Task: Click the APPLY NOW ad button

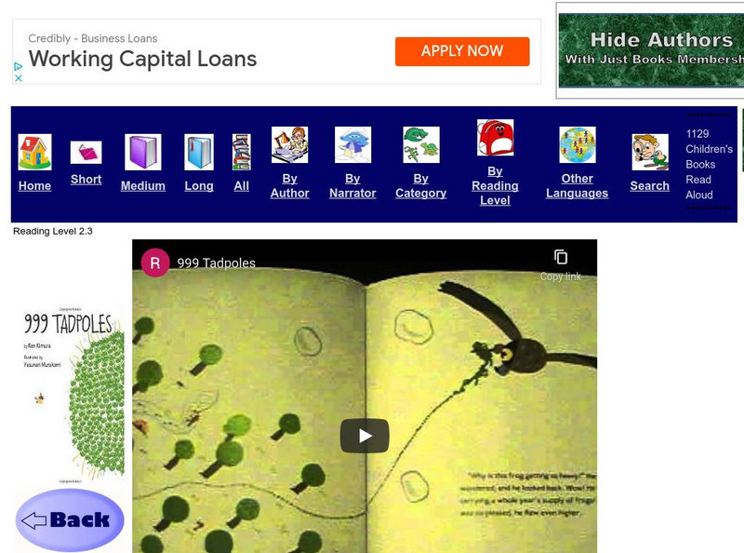Action: (462, 51)
